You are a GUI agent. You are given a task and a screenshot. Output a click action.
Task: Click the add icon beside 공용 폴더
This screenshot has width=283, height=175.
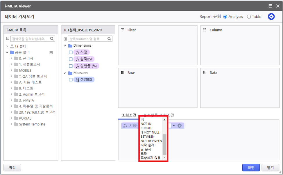pos(51,52)
